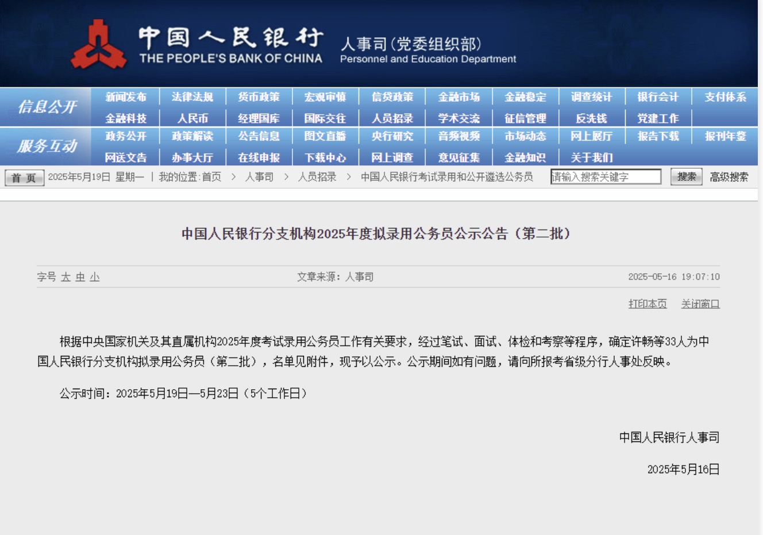Follow the 人员招录 breadcrumb link
This screenshot has width=763, height=535.
317,177
